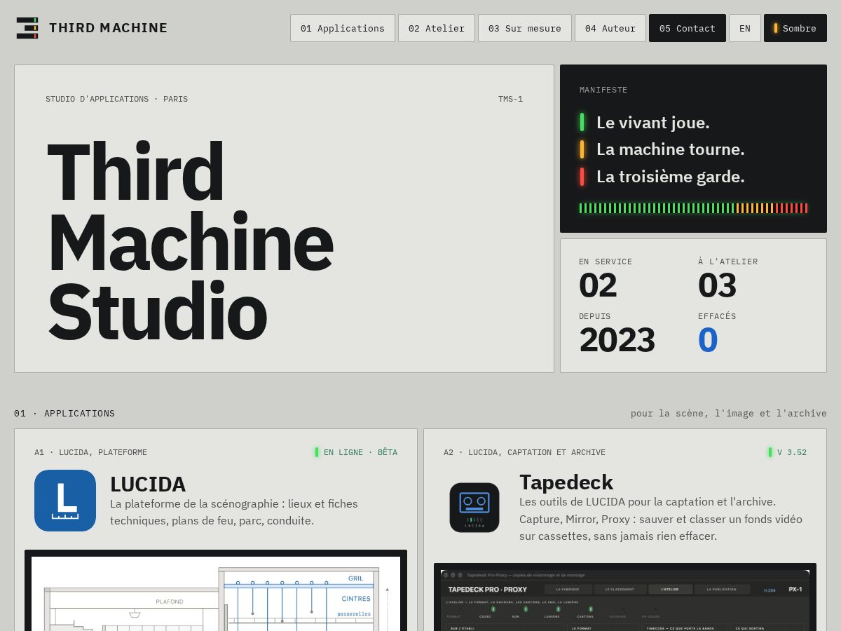Click the green light beside 'Le vivant joue.'
The image size is (841, 631).
pyautogui.click(x=582, y=122)
